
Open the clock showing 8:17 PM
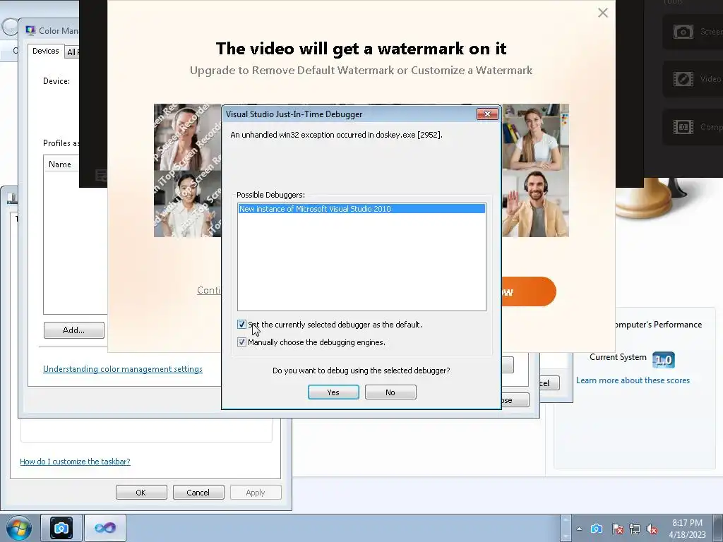687,529
